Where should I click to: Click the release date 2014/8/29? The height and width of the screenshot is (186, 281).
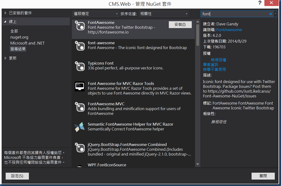(237, 41)
